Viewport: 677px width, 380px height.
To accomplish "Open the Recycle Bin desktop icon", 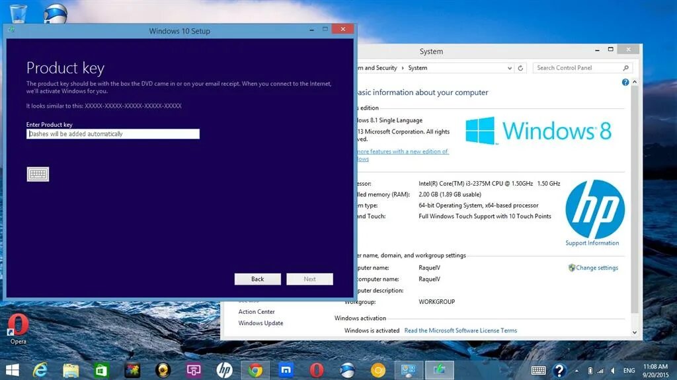I will click(x=18, y=13).
